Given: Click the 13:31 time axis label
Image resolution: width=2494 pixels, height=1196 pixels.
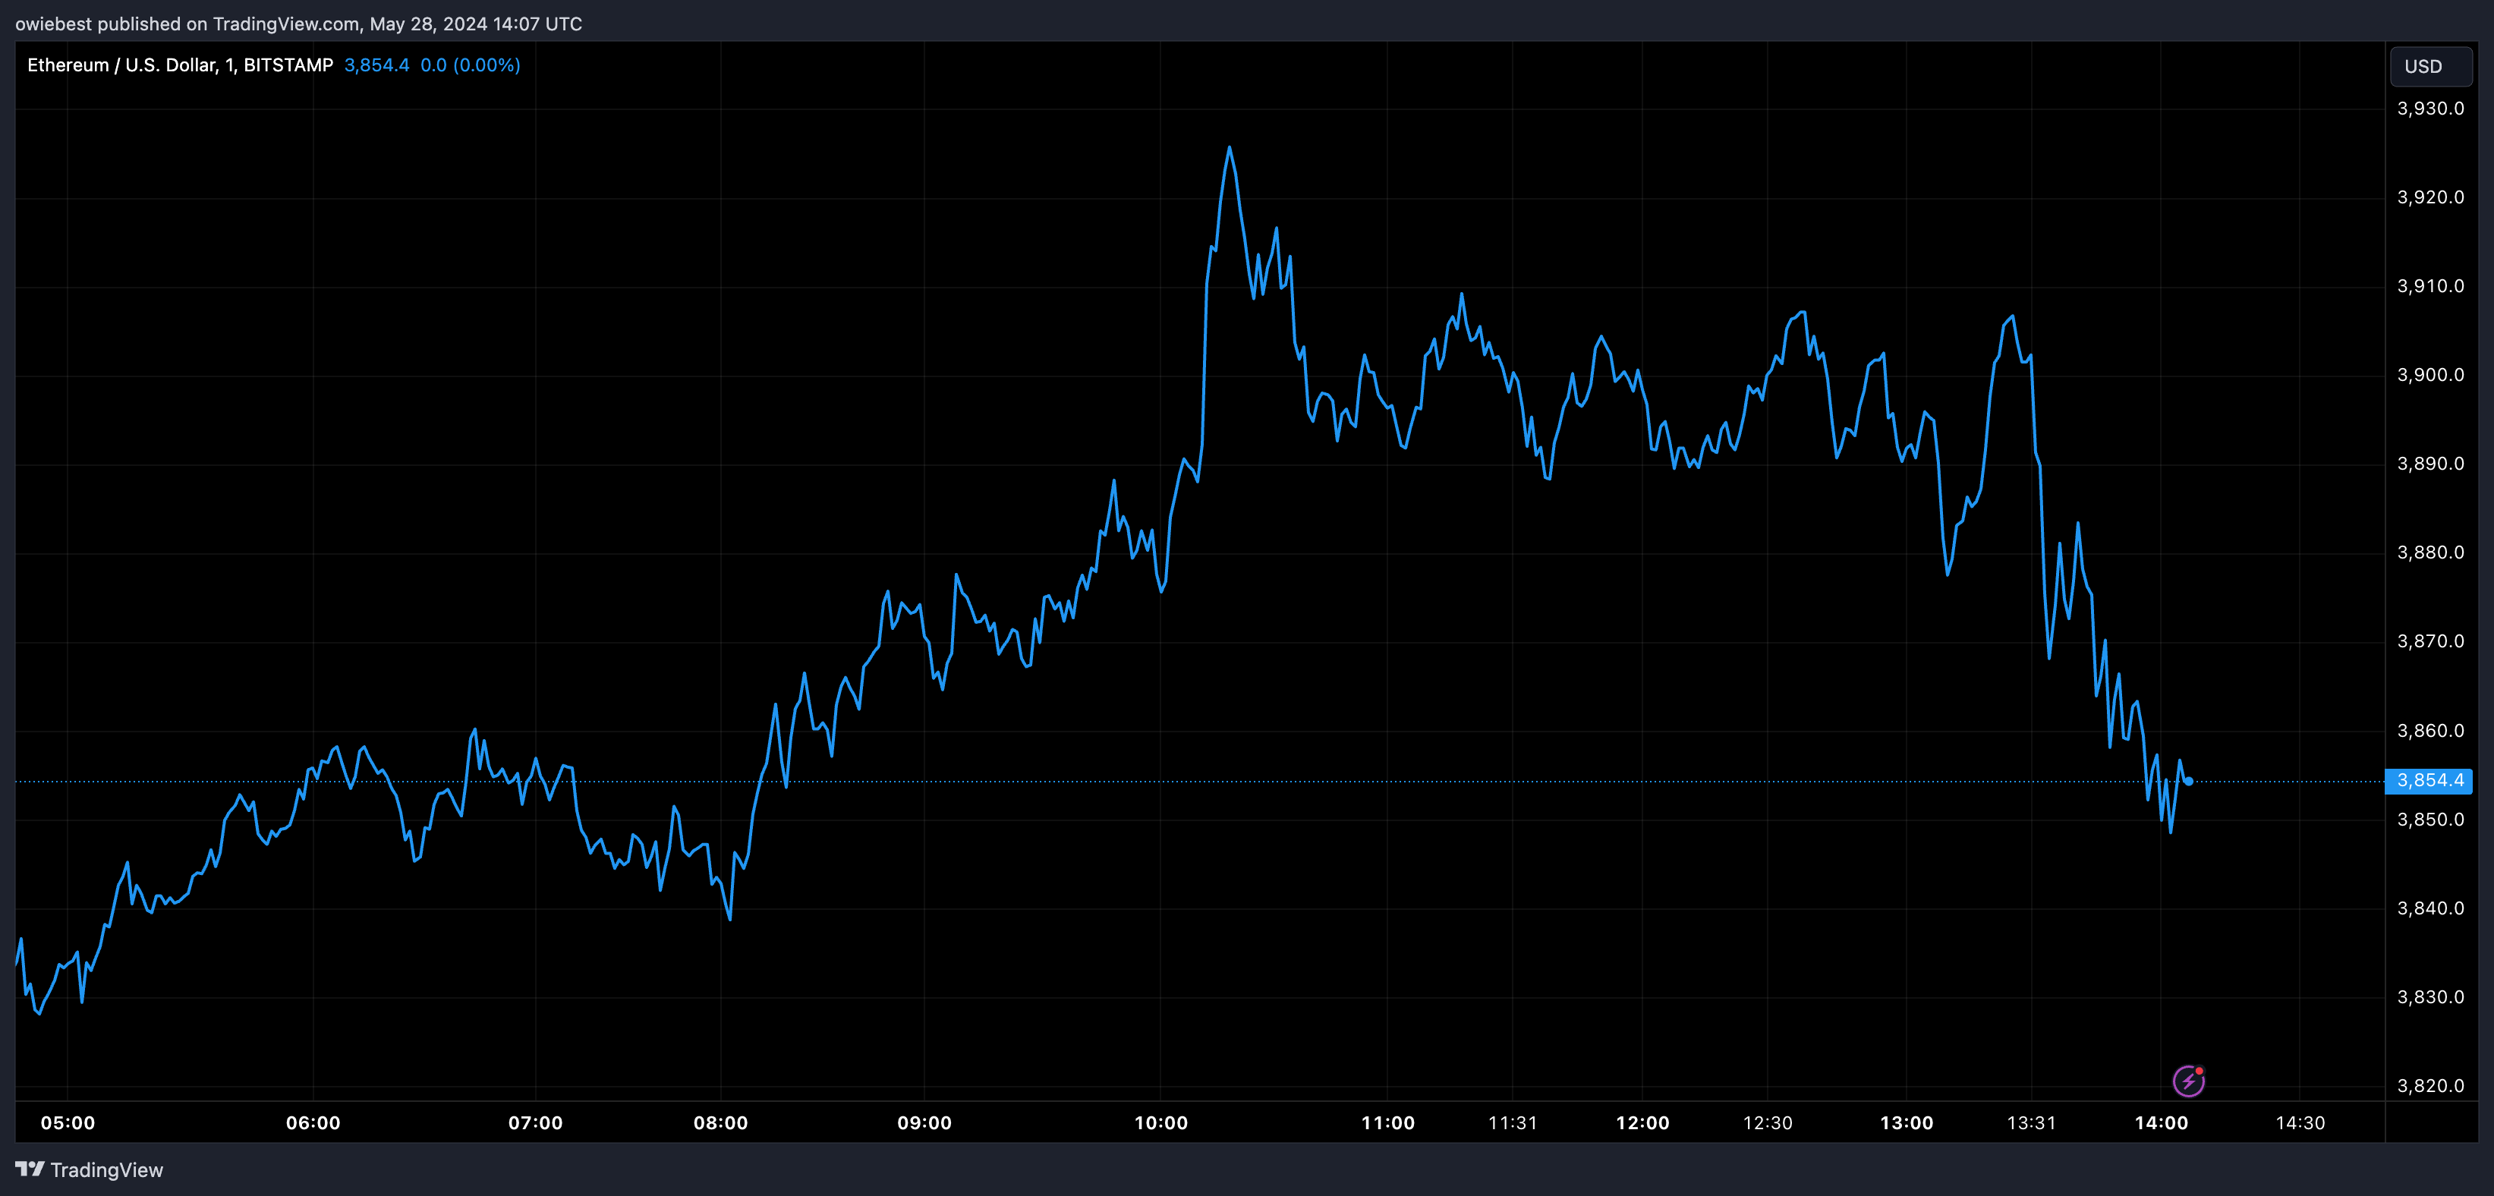Looking at the screenshot, I should click(2031, 1122).
